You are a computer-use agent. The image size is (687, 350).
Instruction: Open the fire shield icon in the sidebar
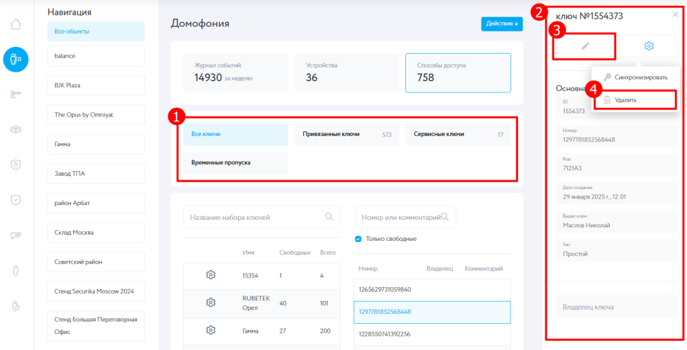coord(16,165)
